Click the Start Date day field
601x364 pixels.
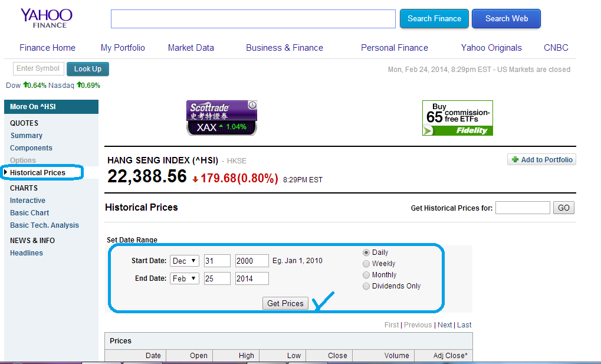pos(217,261)
